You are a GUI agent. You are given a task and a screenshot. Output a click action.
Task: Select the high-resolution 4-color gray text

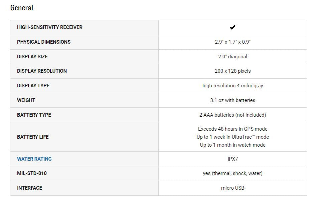point(232,86)
